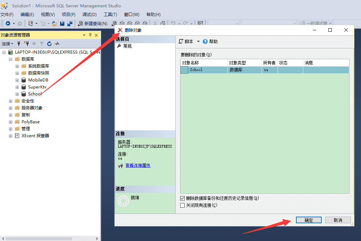Expand the XEvent 探查器 node
This screenshot has height=241, width=361.
pyautogui.click(x=10, y=136)
